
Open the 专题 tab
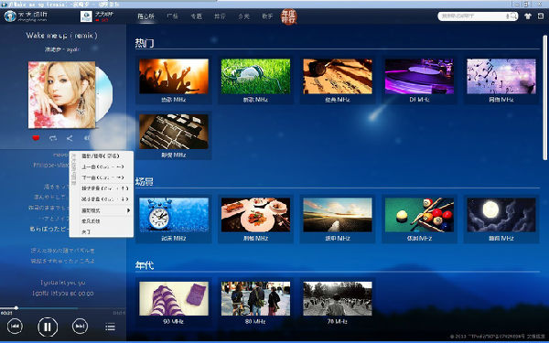click(x=196, y=16)
